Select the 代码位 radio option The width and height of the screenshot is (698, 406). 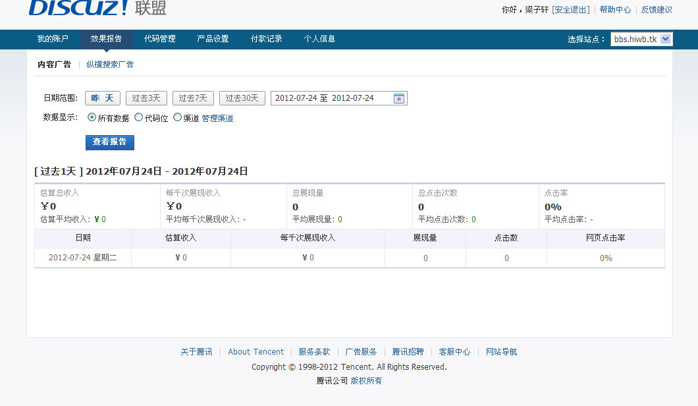click(x=138, y=118)
